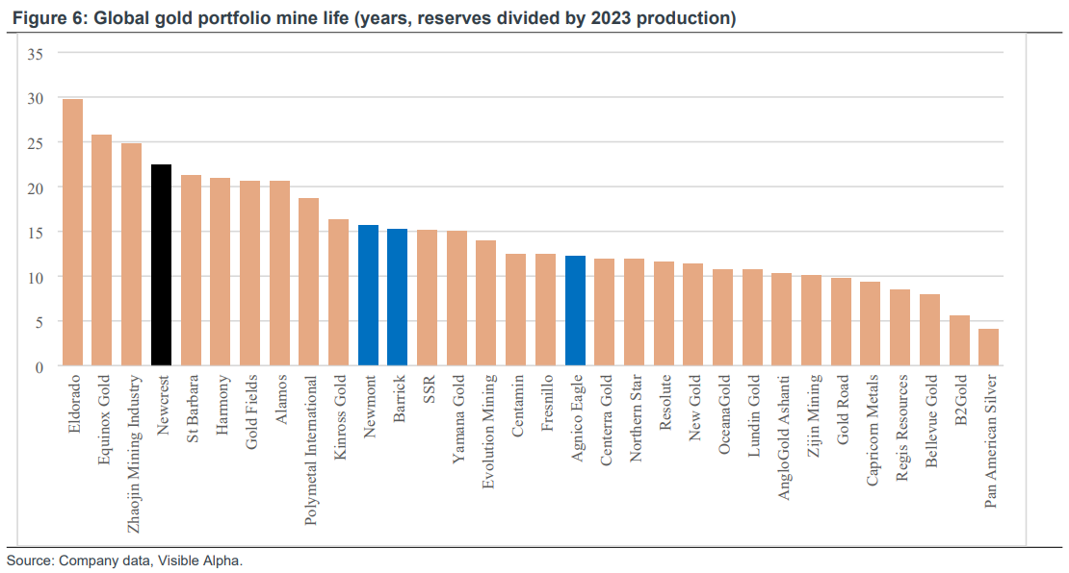Select the '25' y-axis tick label
1069x573 pixels.
(36, 143)
